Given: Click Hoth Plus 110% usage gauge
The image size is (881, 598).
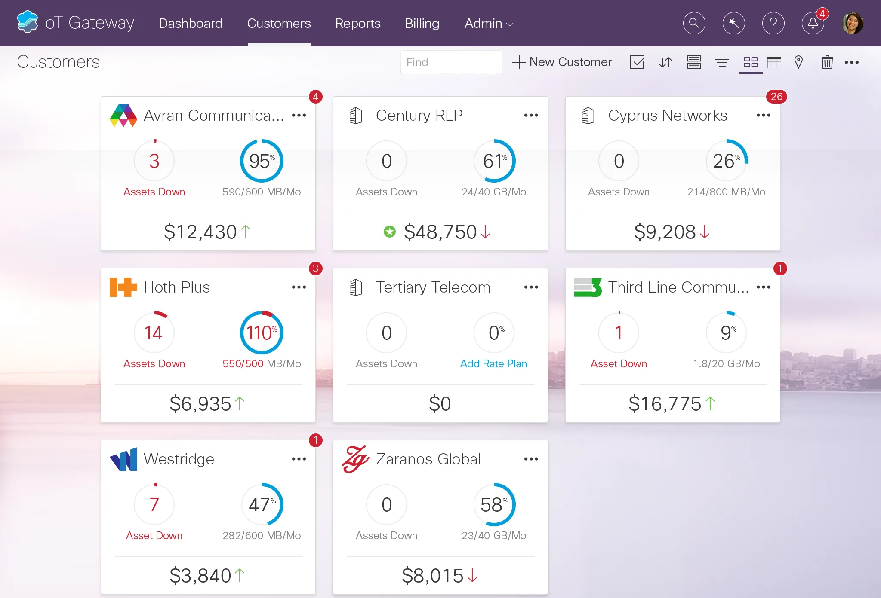Looking at the screenshot, I should pos(262,333).
